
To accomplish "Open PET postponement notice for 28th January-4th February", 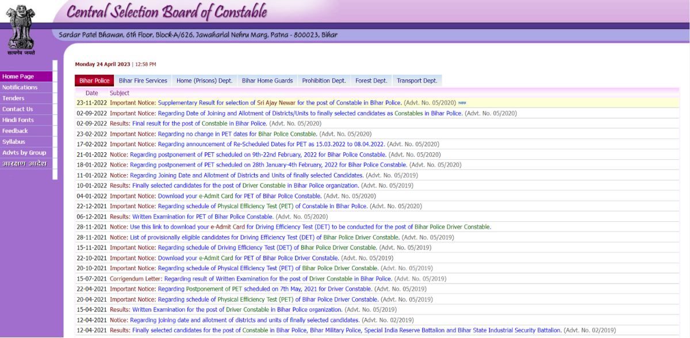I will (x=269, y=165).
